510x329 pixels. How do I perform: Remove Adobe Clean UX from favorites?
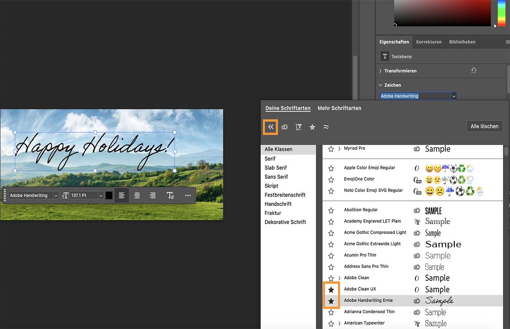pos(331,289)
